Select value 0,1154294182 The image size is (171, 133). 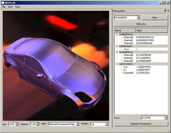point(144,55)
